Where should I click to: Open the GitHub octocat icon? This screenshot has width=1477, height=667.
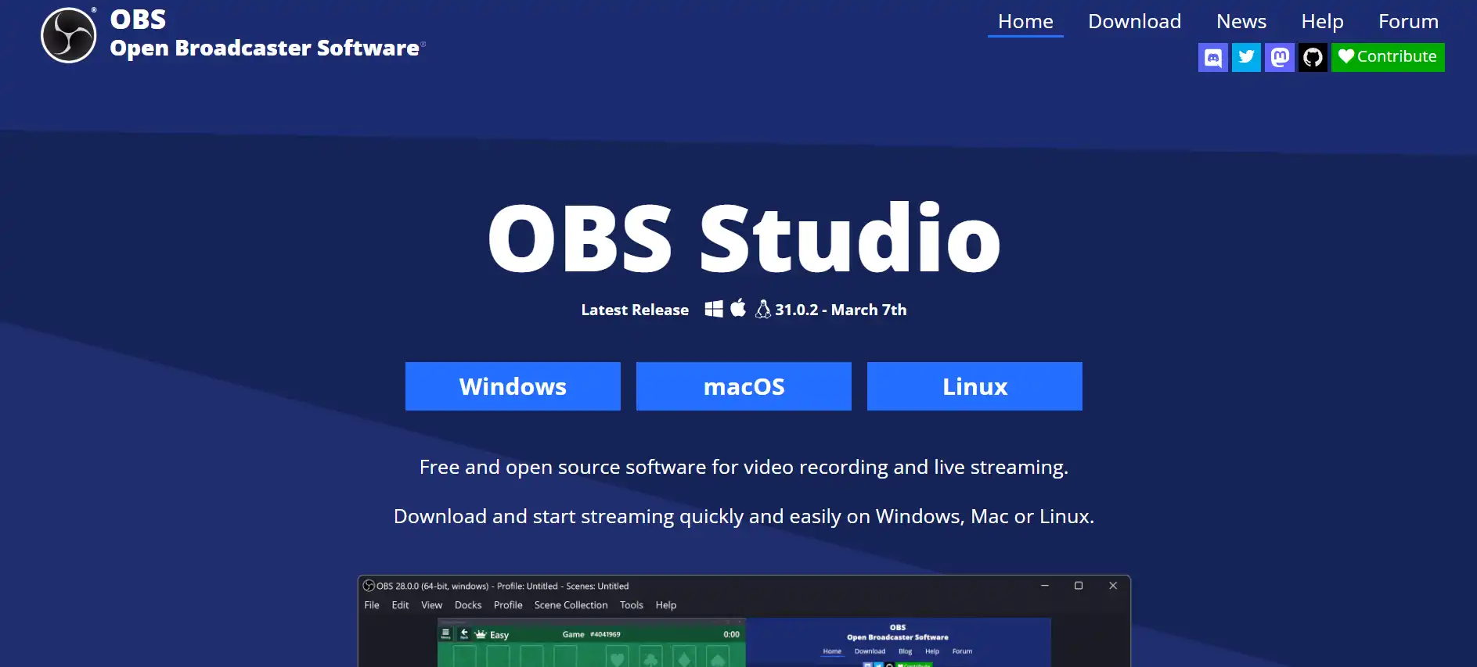1313,57
